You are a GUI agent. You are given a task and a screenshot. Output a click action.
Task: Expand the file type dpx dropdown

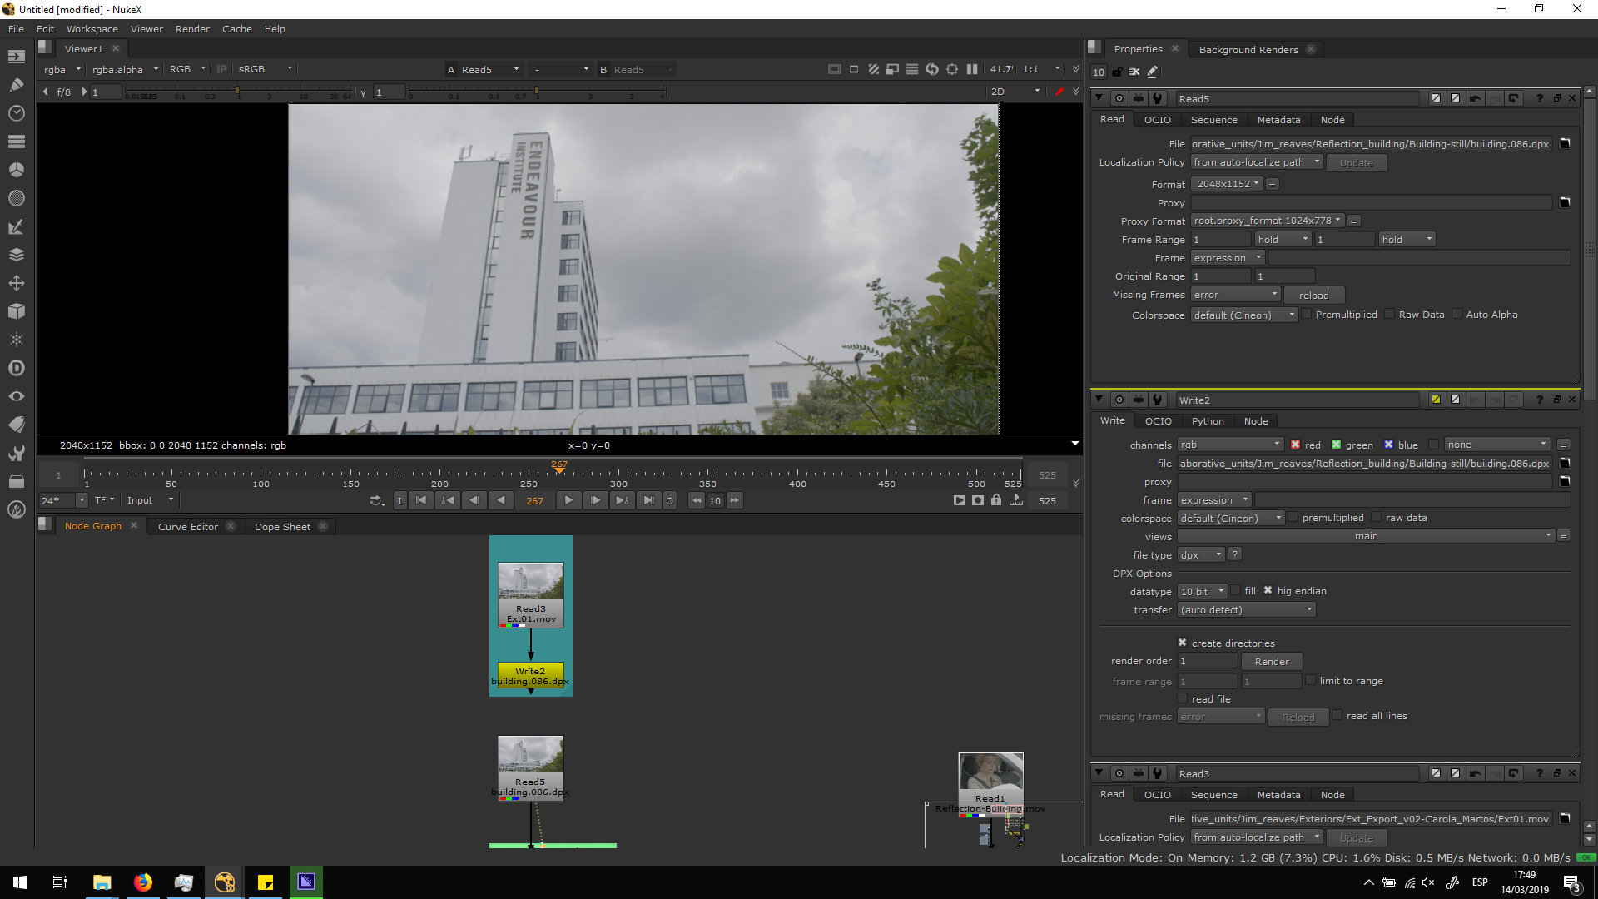click(1200, 555)
